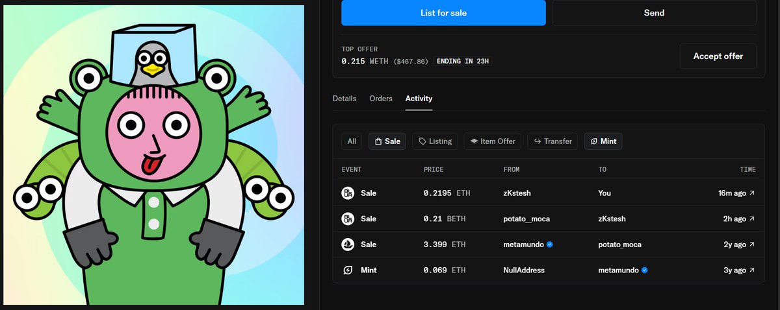Click the TO column header
The width and height of the screenshot is (780, 310).
[x=603, y=170]
